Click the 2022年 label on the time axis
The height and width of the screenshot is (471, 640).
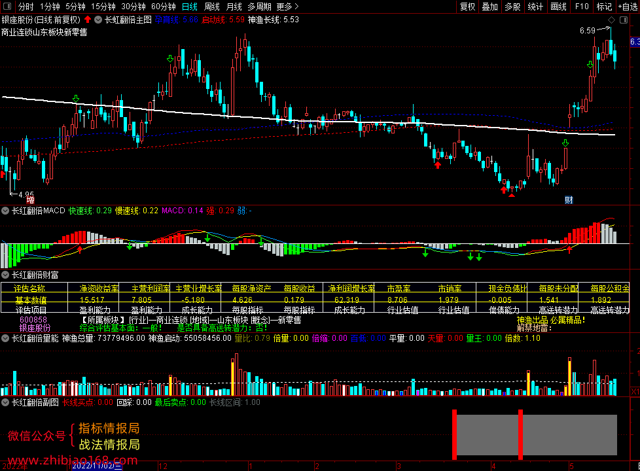(x=15, y=466)
